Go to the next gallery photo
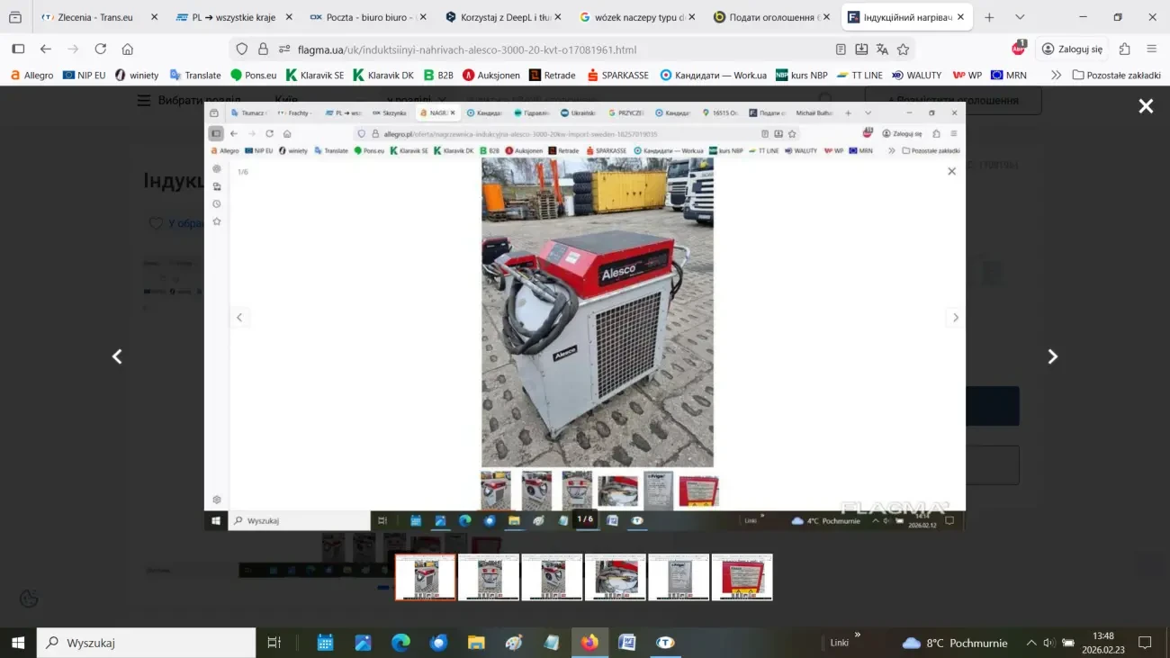 click(1052, 356)
